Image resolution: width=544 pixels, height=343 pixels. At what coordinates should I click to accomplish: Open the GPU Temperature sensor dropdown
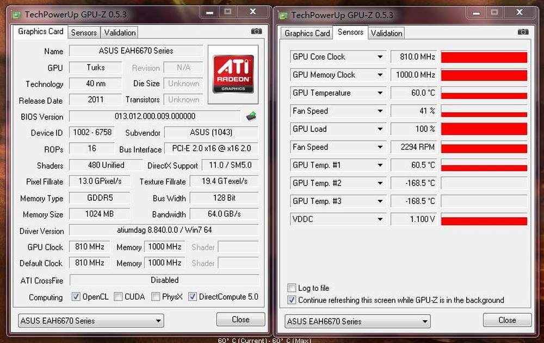coord(380,93)
